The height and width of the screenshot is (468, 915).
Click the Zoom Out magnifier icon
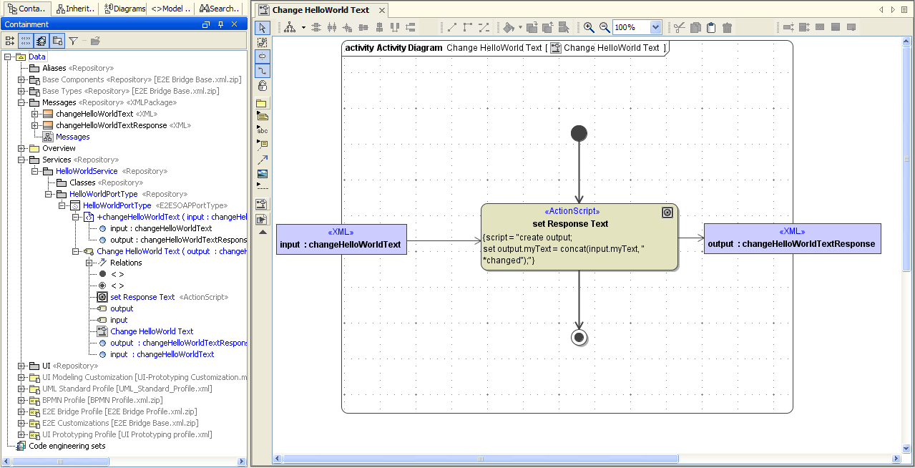pyautogui.click(x=605, y=27)
